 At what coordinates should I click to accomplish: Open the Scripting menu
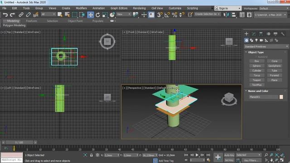click(192, 8)
